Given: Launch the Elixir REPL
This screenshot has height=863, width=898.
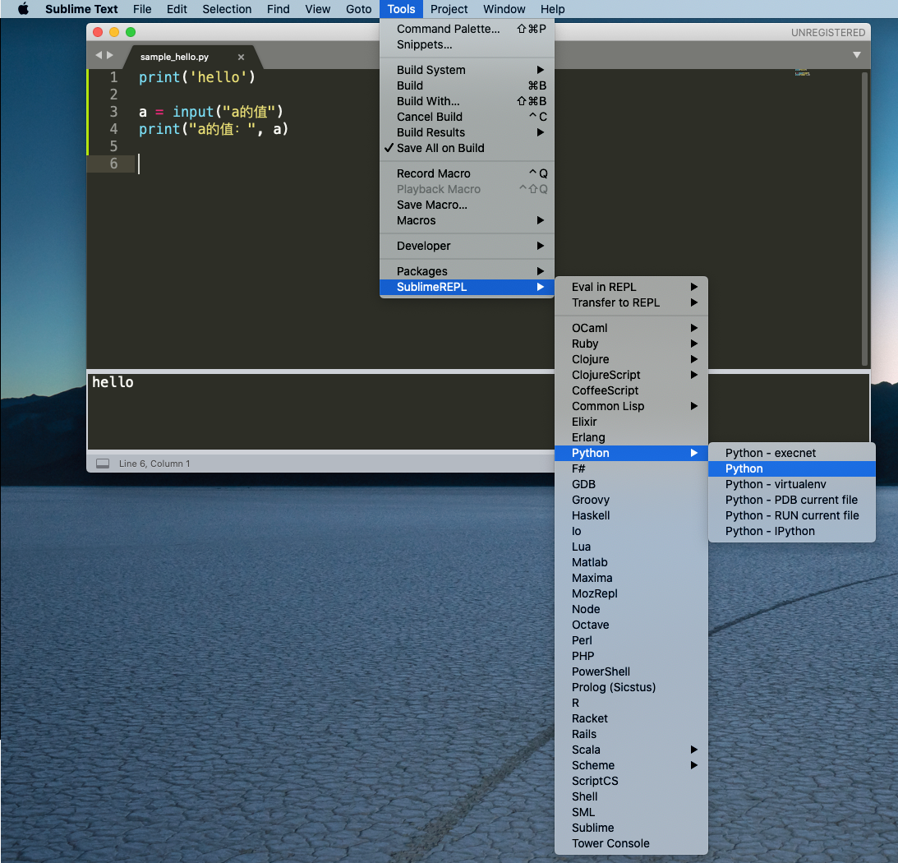Looking at the screenshot, I should 631,422.
